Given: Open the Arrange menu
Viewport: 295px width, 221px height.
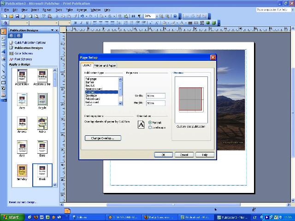Looking at the screenshot, I should pyautogui.click(x=82, y=10).
